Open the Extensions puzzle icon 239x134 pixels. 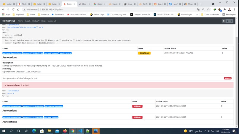(224, 9)
